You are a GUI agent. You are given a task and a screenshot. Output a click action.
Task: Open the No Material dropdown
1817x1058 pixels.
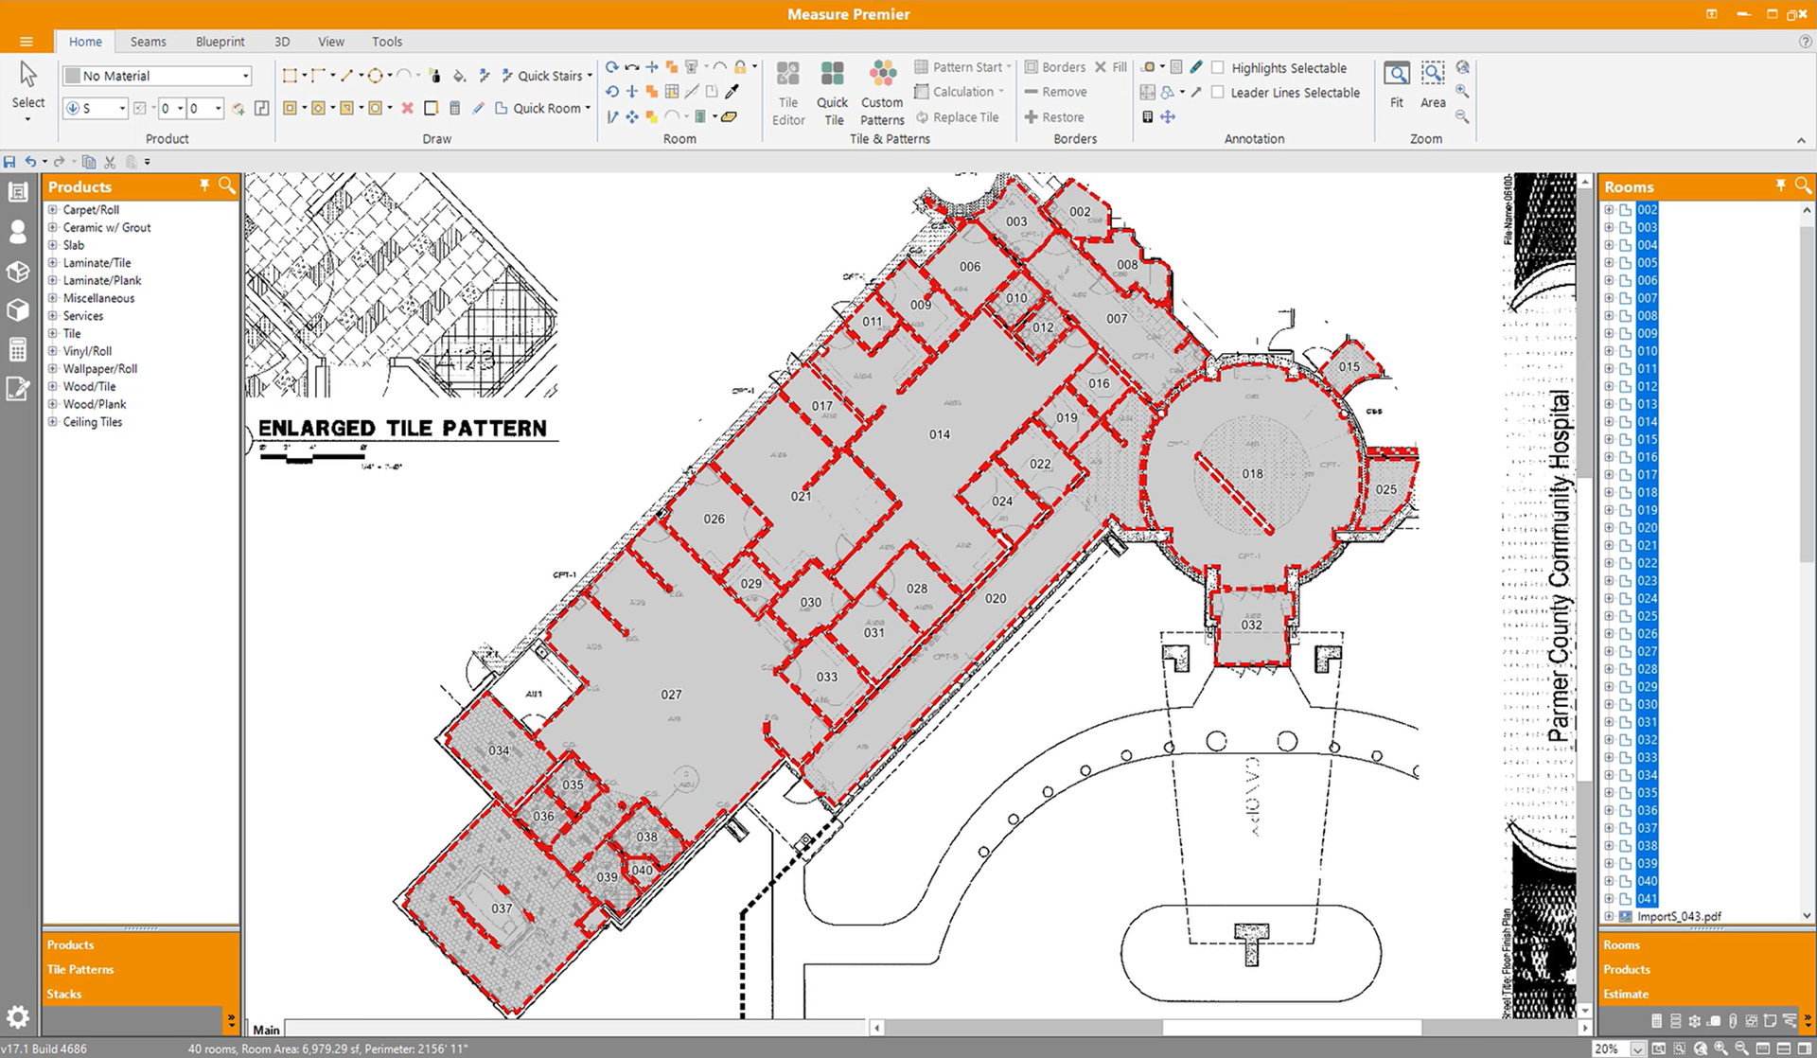tap(243, 75)
